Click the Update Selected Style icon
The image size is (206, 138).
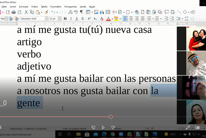11,19
